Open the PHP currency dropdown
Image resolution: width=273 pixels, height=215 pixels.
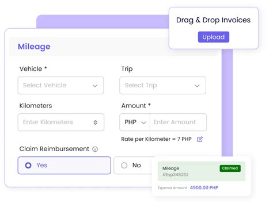[135, 122]
